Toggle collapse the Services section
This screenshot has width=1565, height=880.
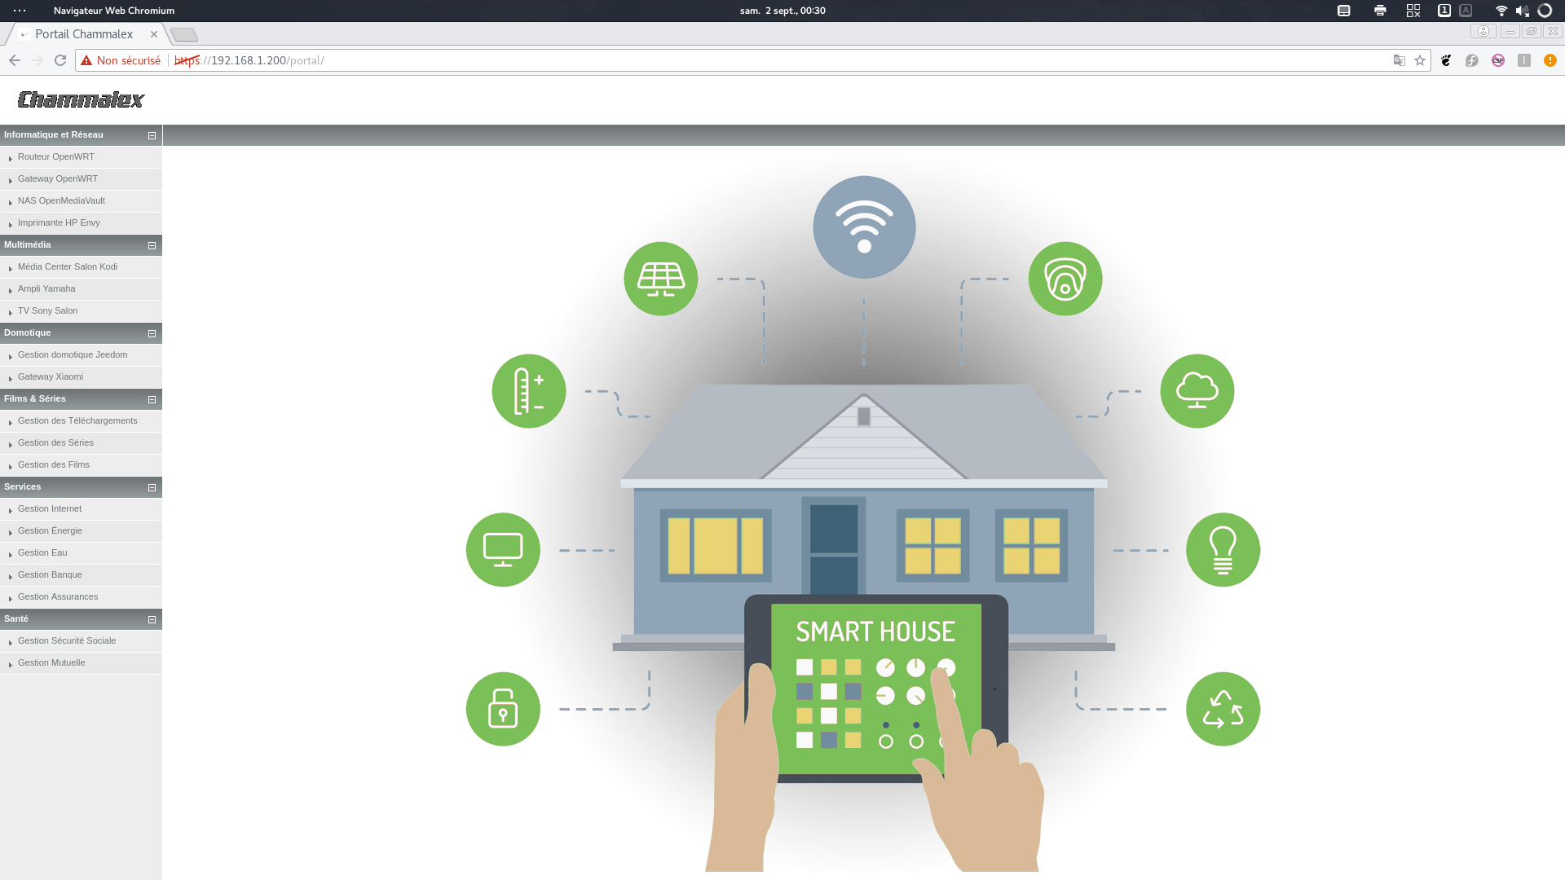point(152,486)
